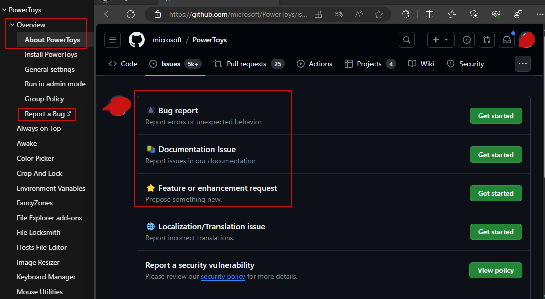Open GitHub hamburger navigation menu

113,40
